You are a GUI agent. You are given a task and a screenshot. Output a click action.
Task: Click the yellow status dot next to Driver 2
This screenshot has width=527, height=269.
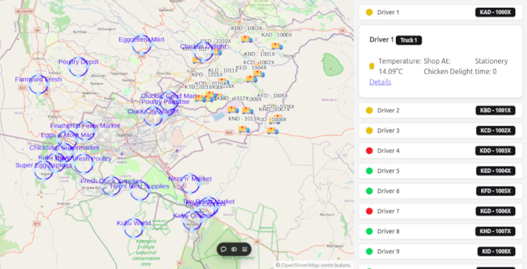tap(370, 110)
